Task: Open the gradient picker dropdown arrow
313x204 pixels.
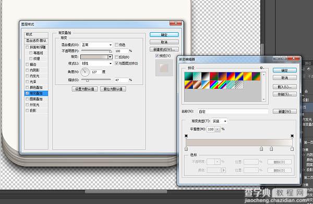Action: (110, 57)
